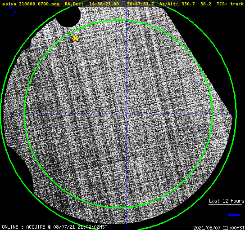Screen dimensions: 245x230
Task: Select the Last 12 Hours label
Action: [x=227, y=201]
